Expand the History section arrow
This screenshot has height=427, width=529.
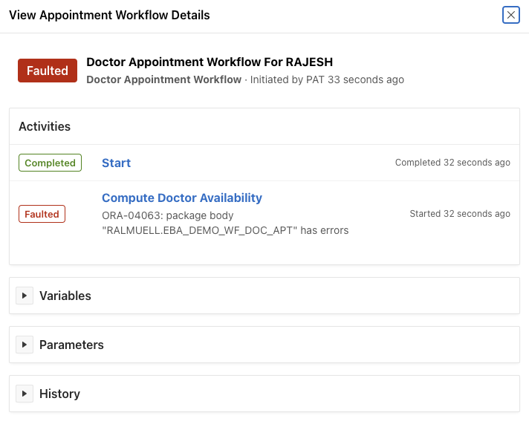25,394
